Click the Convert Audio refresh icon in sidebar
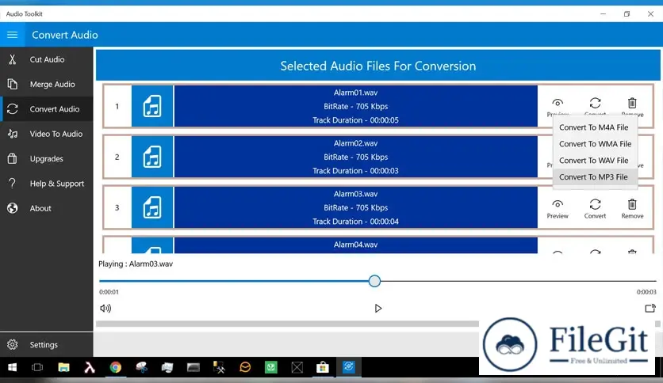The image size is (663, 383). click(x=12, y=109)
